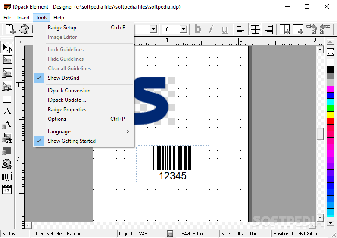The image size is (337, 238).
Task: Select the webcam capture tool
Action: coord(7,164)
